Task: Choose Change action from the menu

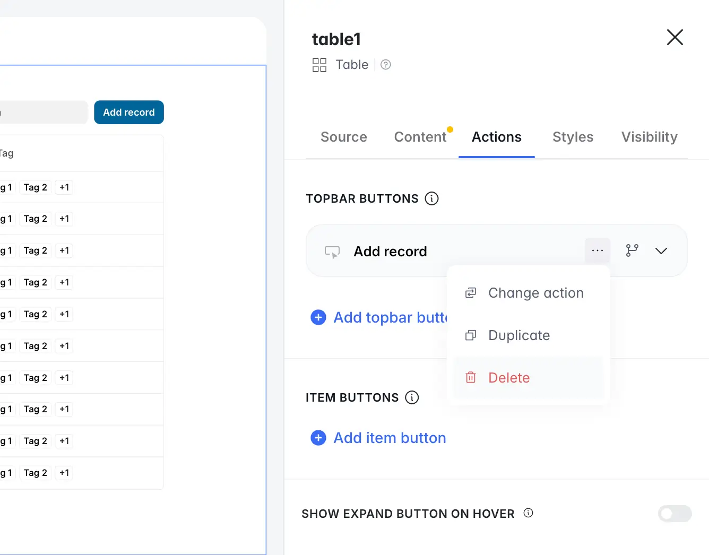Action: (x=529, y=293)
